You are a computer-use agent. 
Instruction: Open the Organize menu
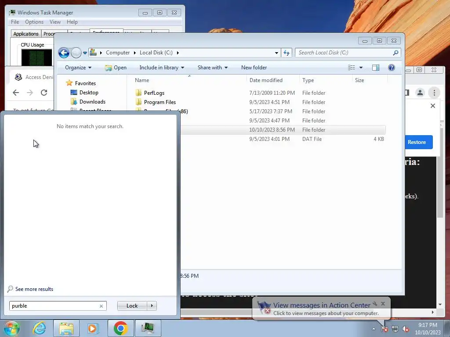tap(78, 68)
